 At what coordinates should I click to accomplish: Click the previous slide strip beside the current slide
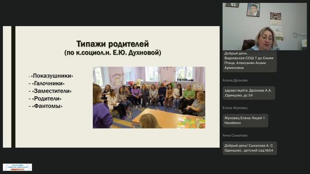[x=7, y=87]
